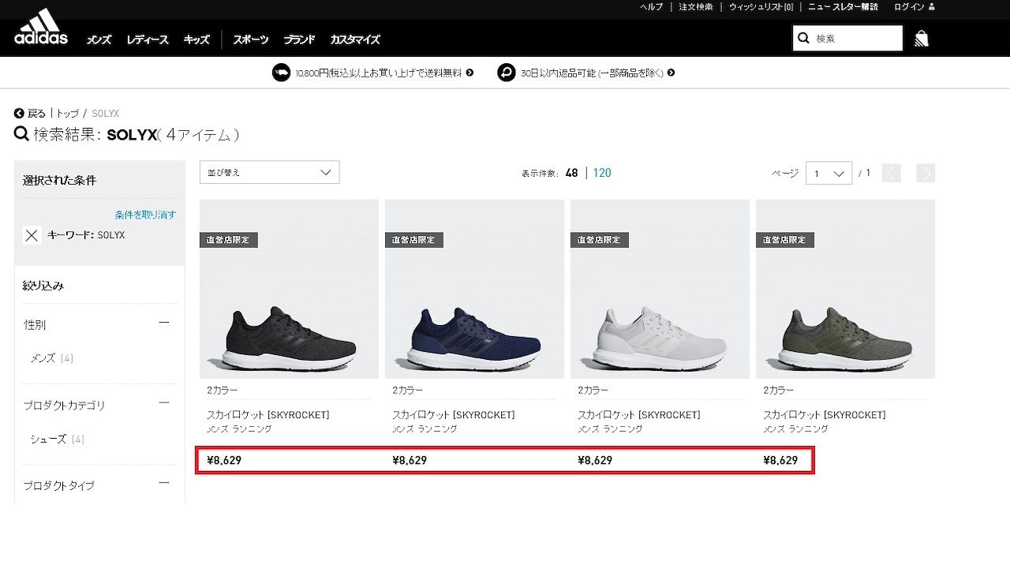Click the ログイン link
Screen dimensions: 1010x561
(909, 7)
